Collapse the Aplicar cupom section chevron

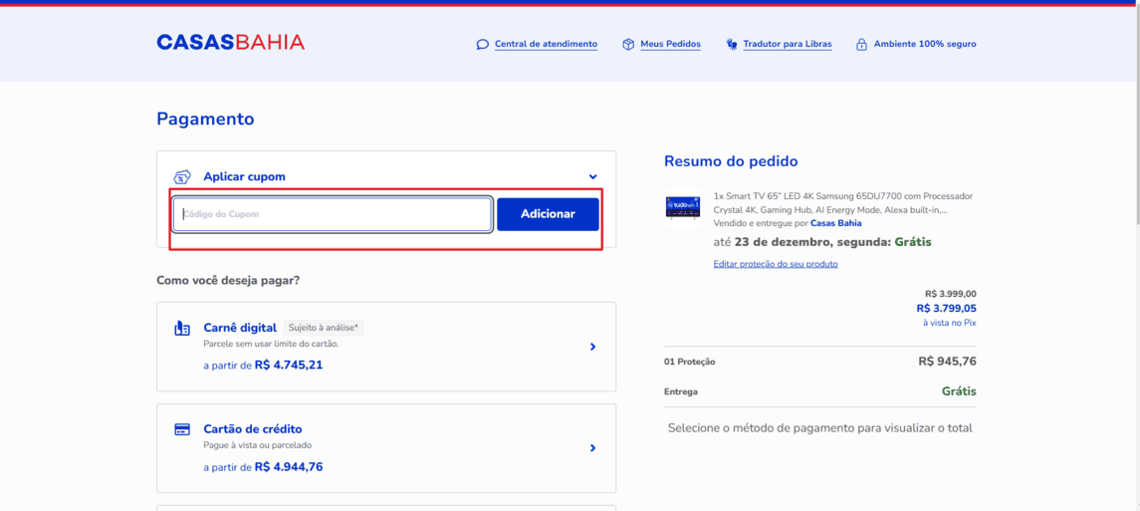click(593, 176)
